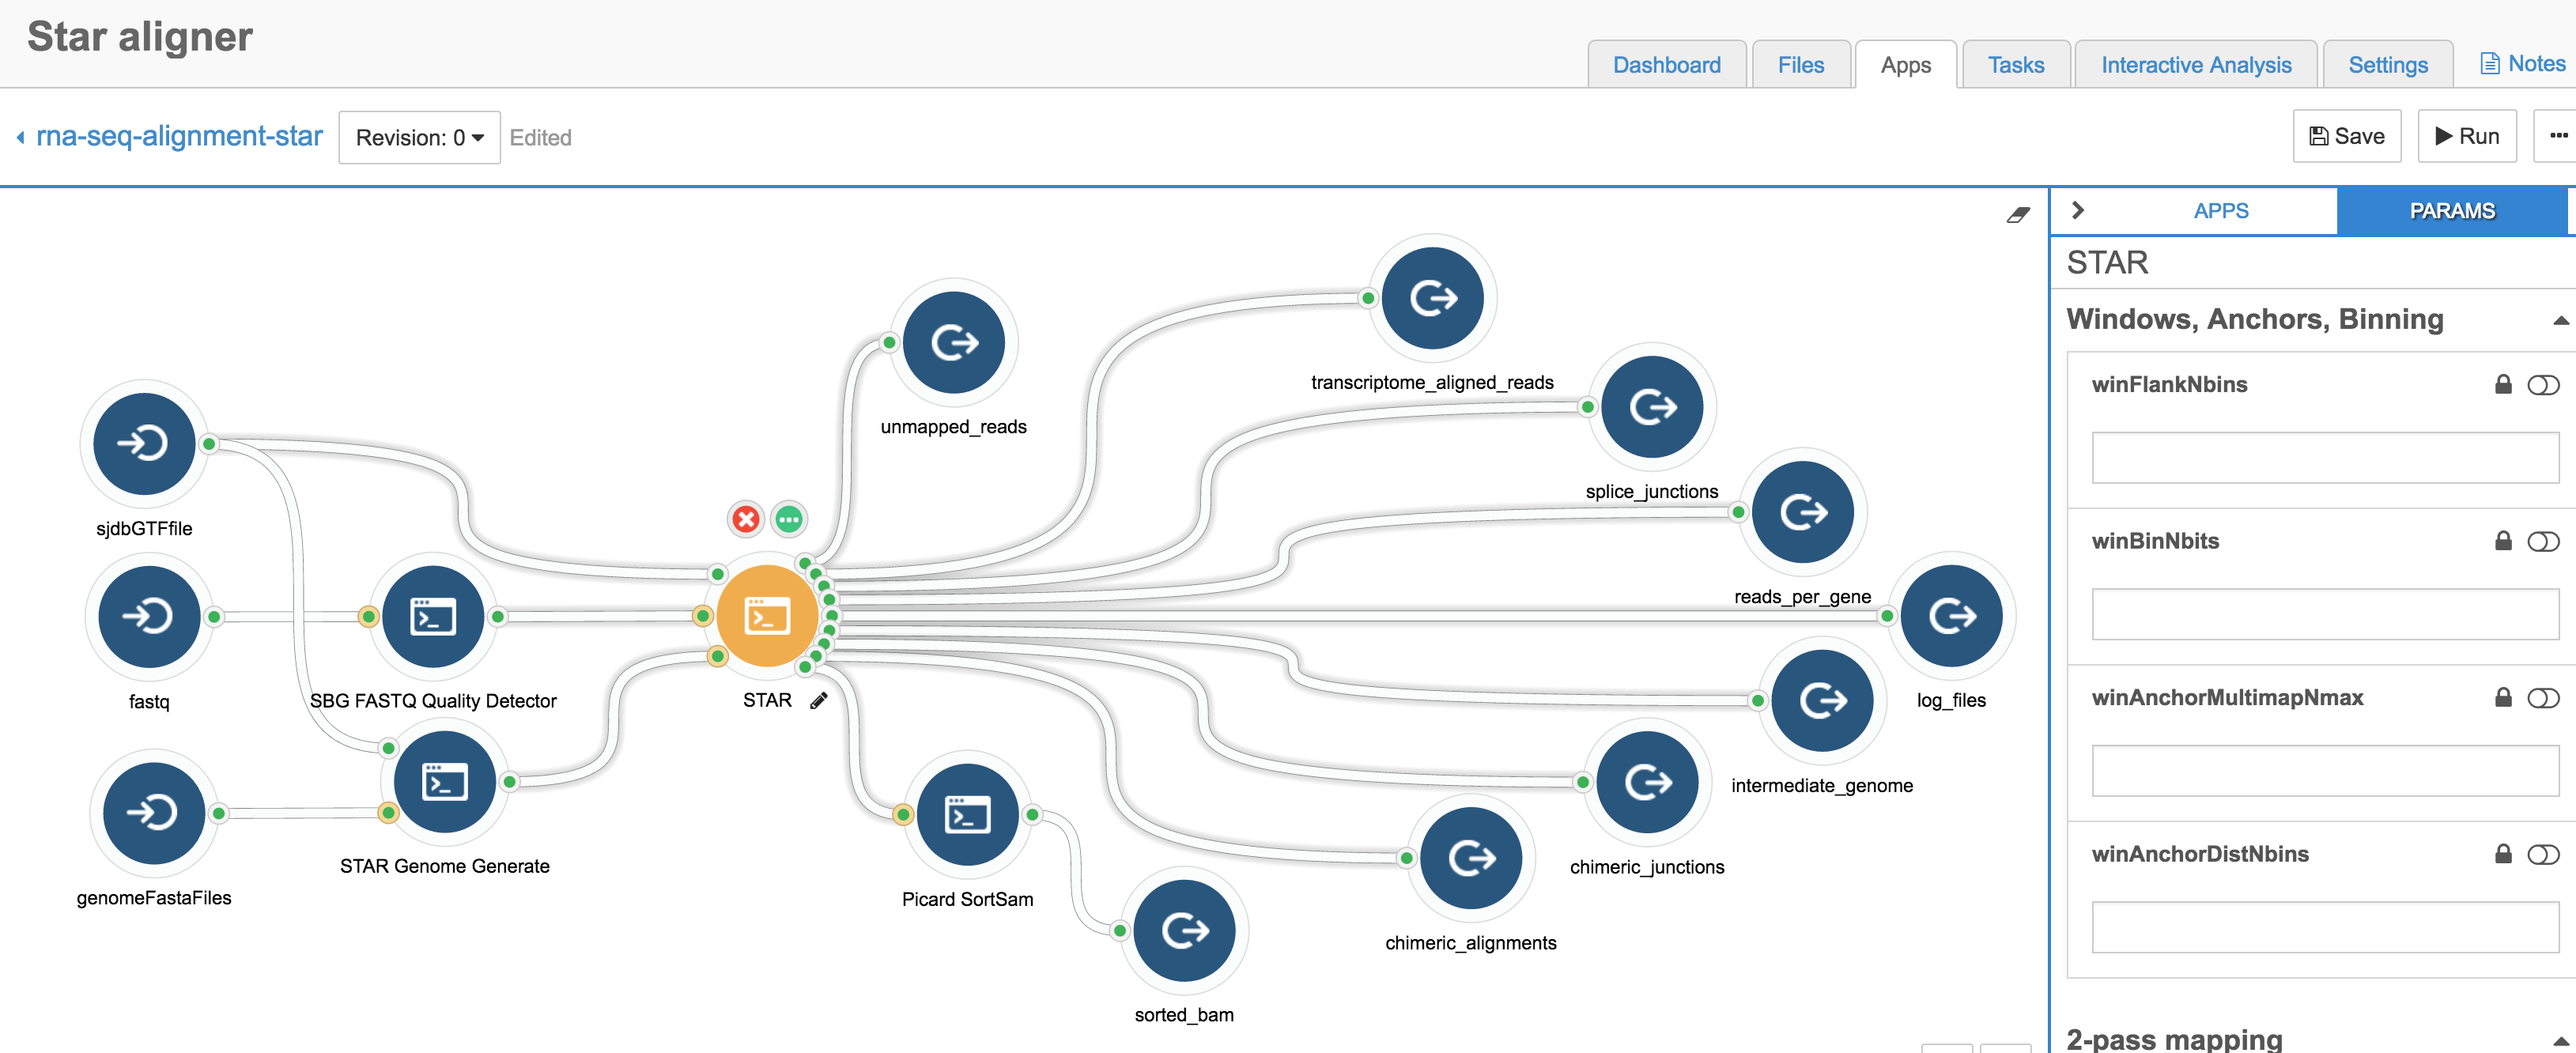Select the reads_per_gene output node

coord(1803,512)
